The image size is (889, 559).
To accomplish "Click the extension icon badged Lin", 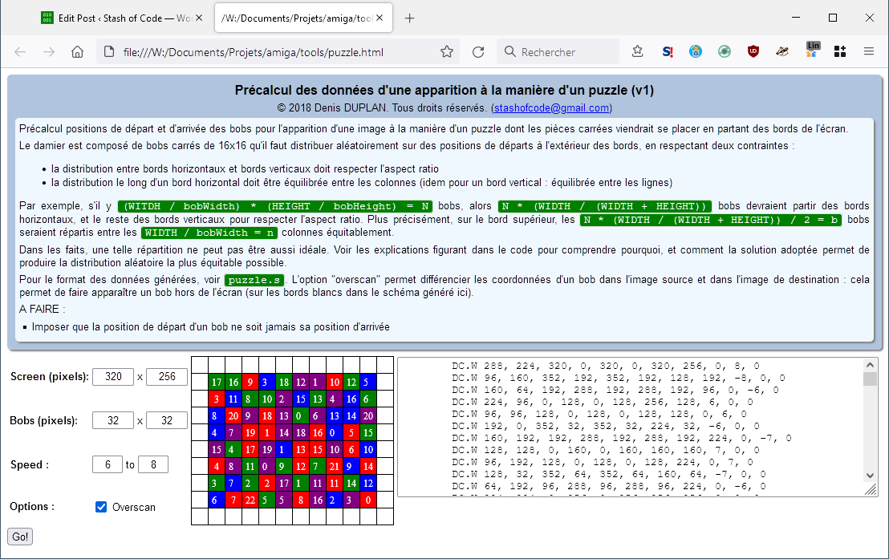I will pos(813,50).
